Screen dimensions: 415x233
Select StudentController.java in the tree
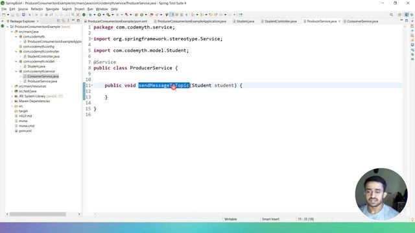pos(43,56)
